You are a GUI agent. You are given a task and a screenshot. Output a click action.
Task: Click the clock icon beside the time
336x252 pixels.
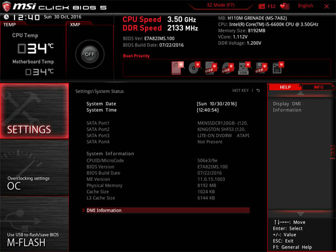(x=6, y=17)
